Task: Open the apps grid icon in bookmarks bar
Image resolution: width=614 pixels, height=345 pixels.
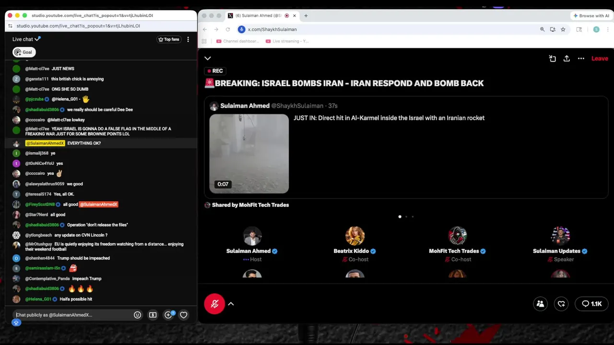Action: click(x=204, y=41)
